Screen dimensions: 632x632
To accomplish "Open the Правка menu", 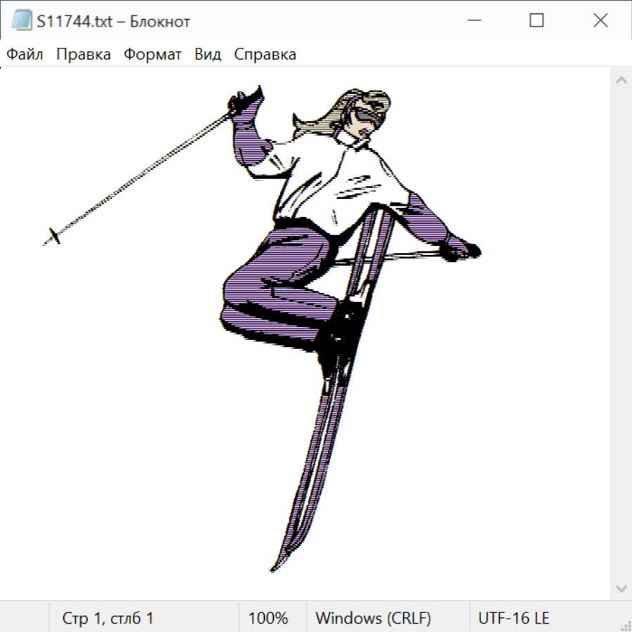I will pyautogui.click(x=84, y=55).
